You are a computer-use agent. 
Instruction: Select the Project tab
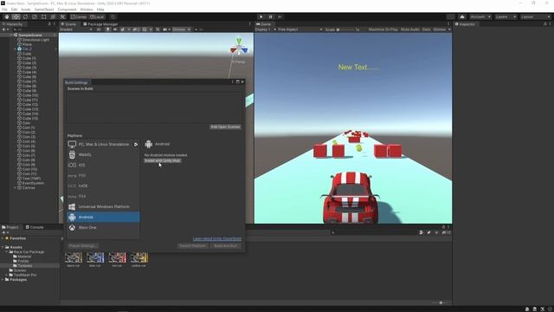click(10, 227)
